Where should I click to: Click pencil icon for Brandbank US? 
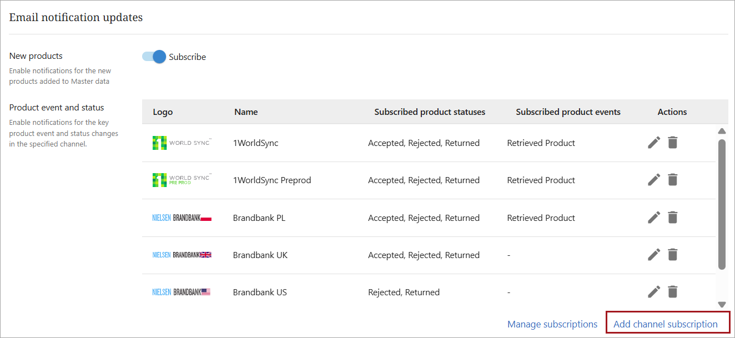(x=654, y=292)
